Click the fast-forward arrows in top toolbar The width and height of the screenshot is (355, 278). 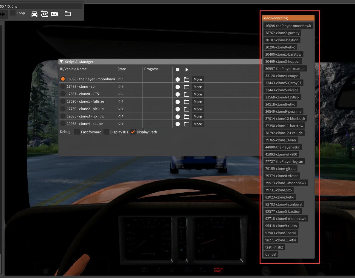click(2, 14)
